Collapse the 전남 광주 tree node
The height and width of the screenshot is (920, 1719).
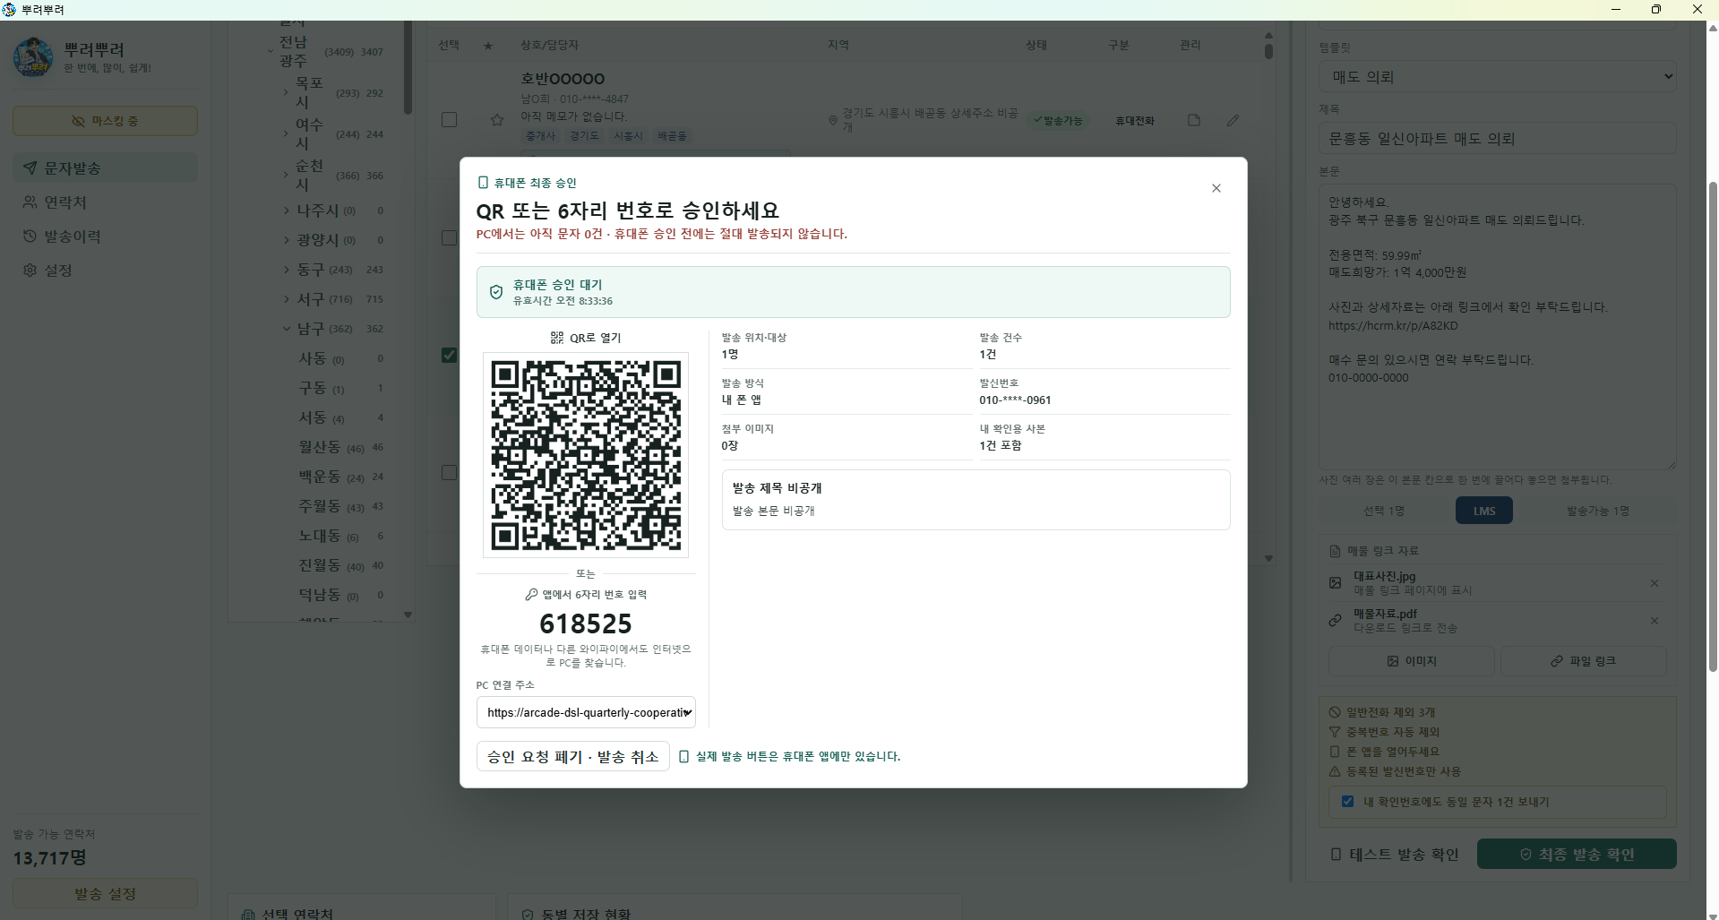(x=271, y=51)
